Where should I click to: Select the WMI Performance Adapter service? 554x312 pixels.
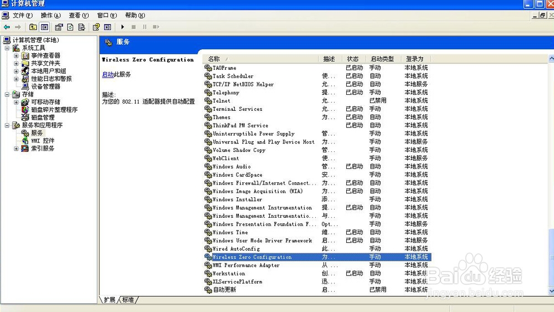[x=246, y=265]
